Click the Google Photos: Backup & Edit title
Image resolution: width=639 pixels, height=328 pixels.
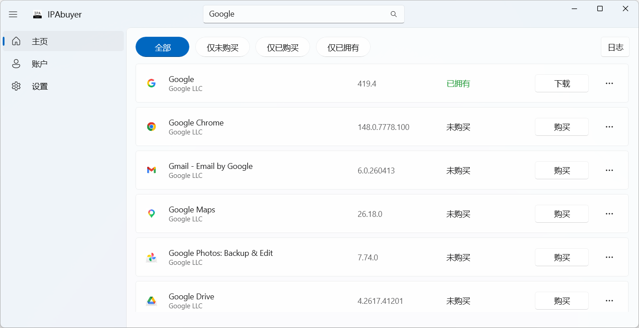pos(221,253)
